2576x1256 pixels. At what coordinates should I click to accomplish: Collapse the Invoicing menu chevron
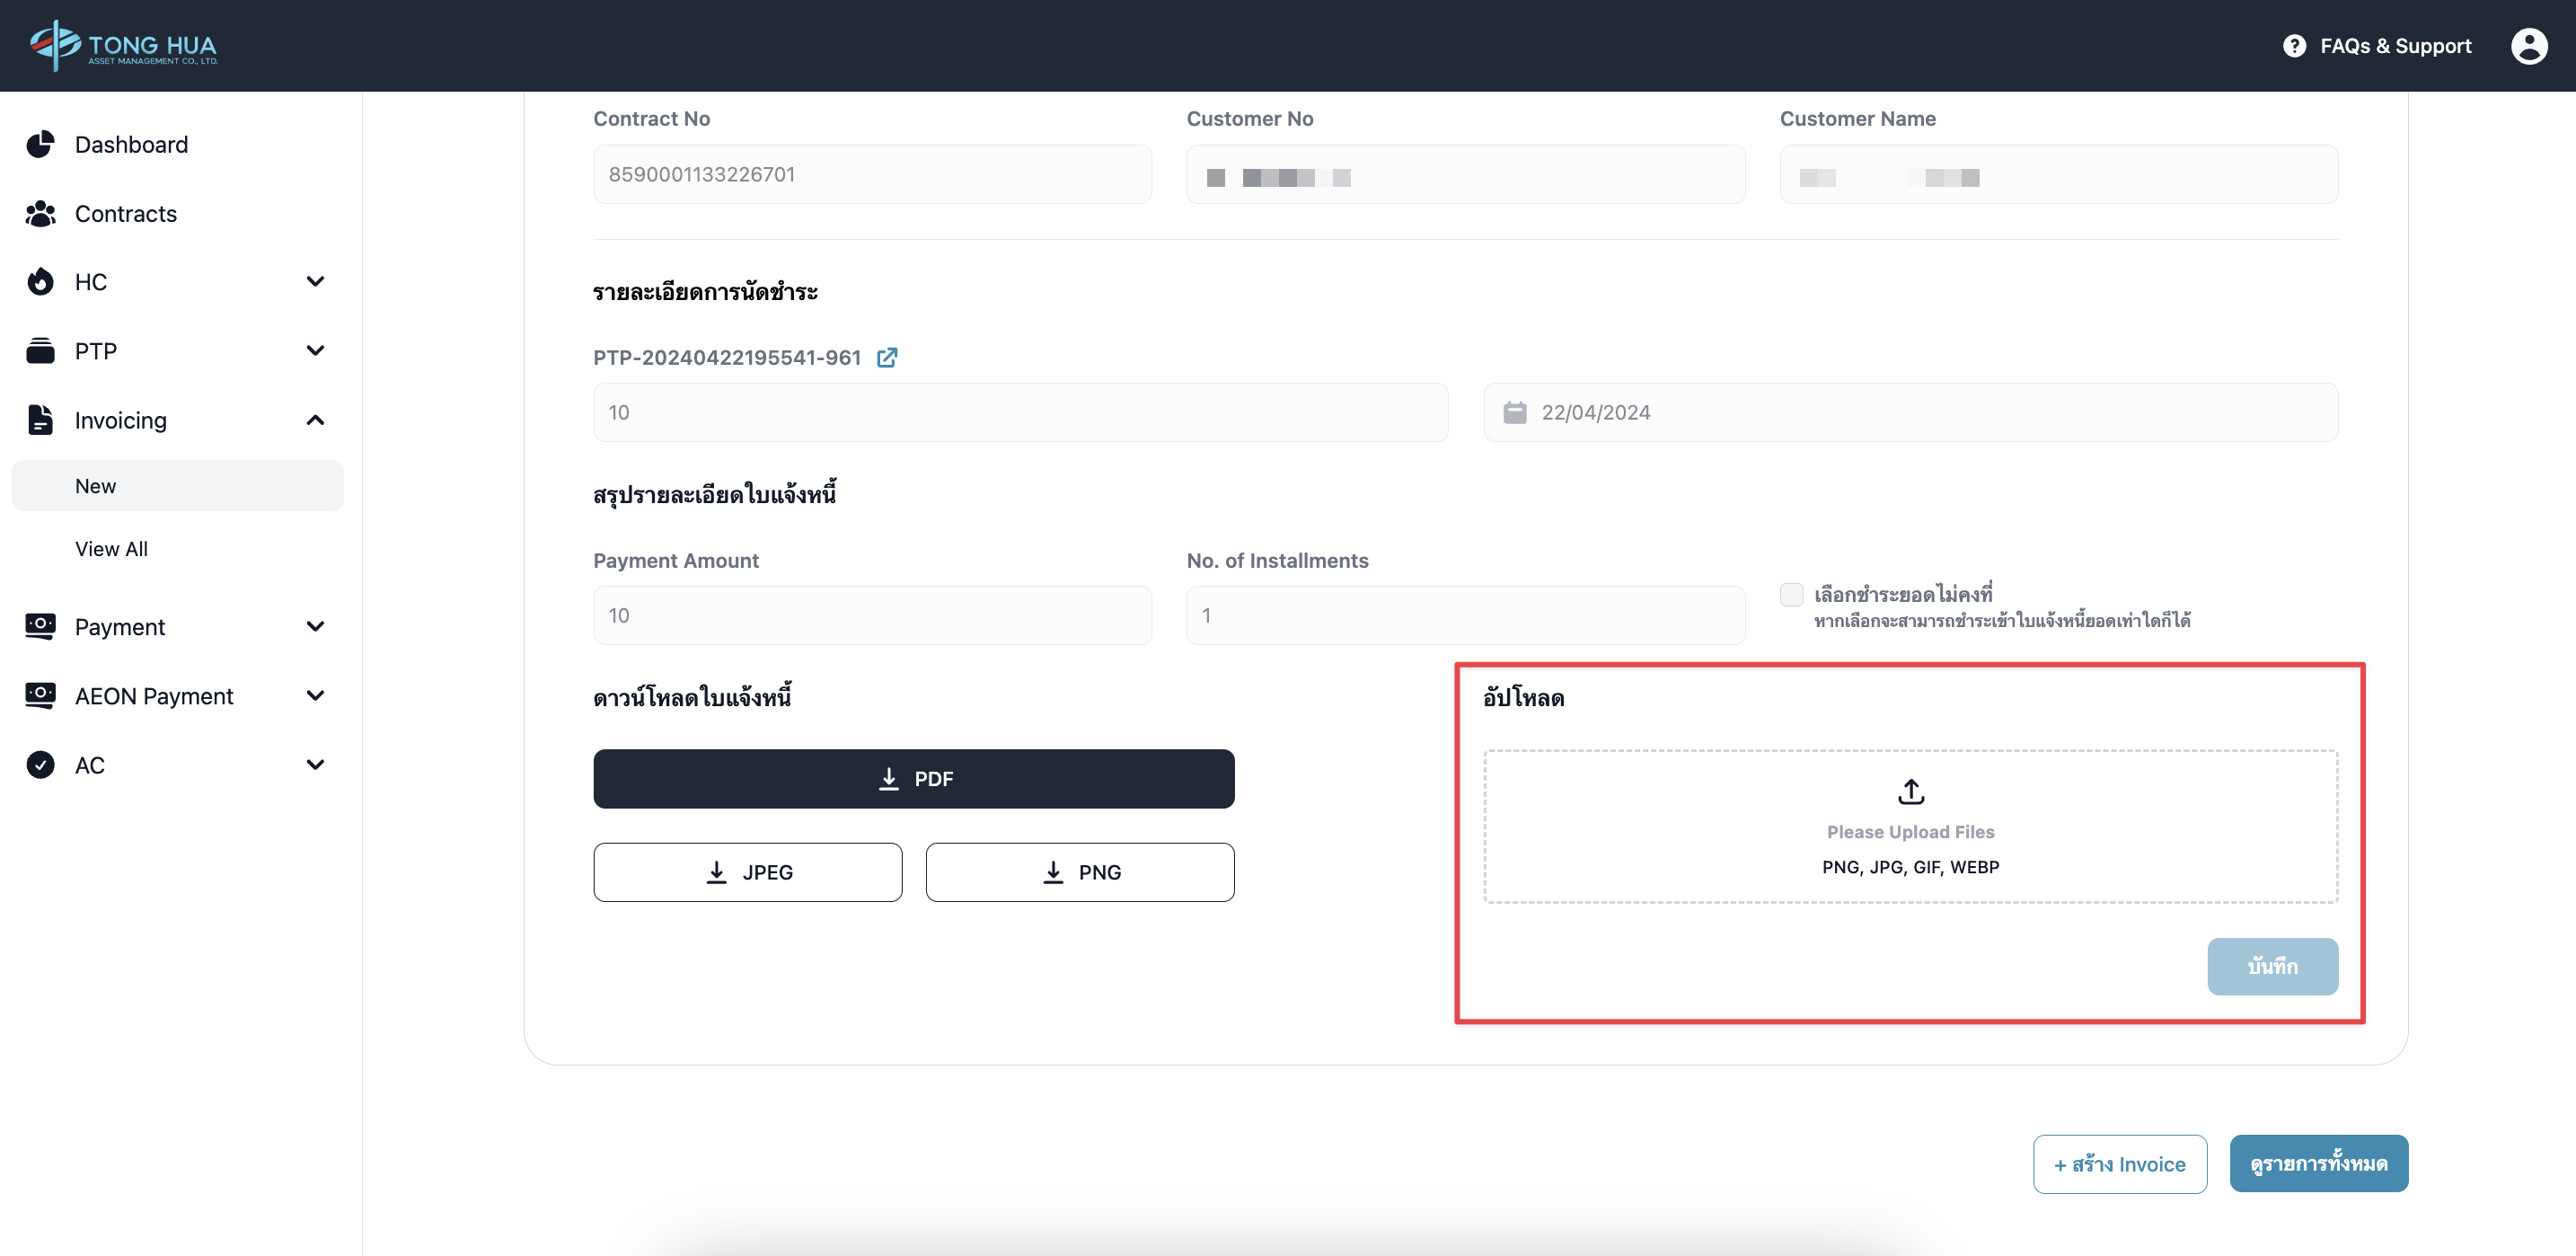click(x=315, y=420)
